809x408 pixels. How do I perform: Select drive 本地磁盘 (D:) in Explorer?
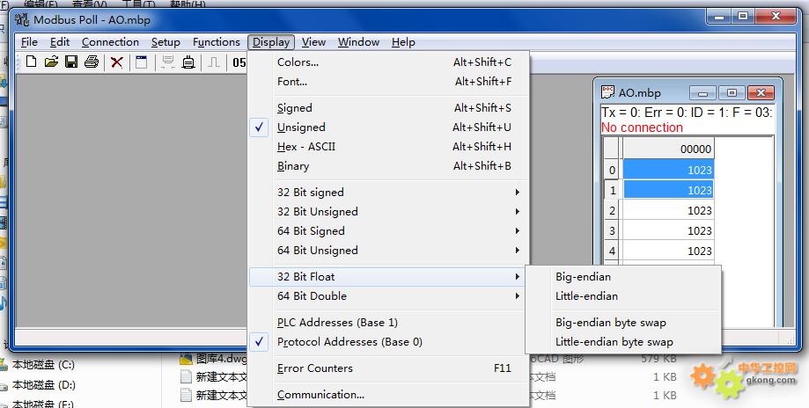point(44,385)
